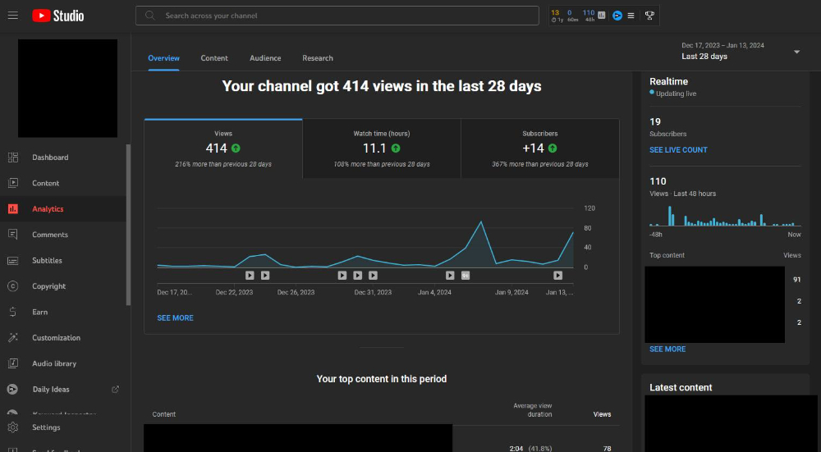This screenshot has width=821, height=452.
Task: Open the hamburger menu beside the Studio logo
Action: pyautogui.click(x=13, y=16)
